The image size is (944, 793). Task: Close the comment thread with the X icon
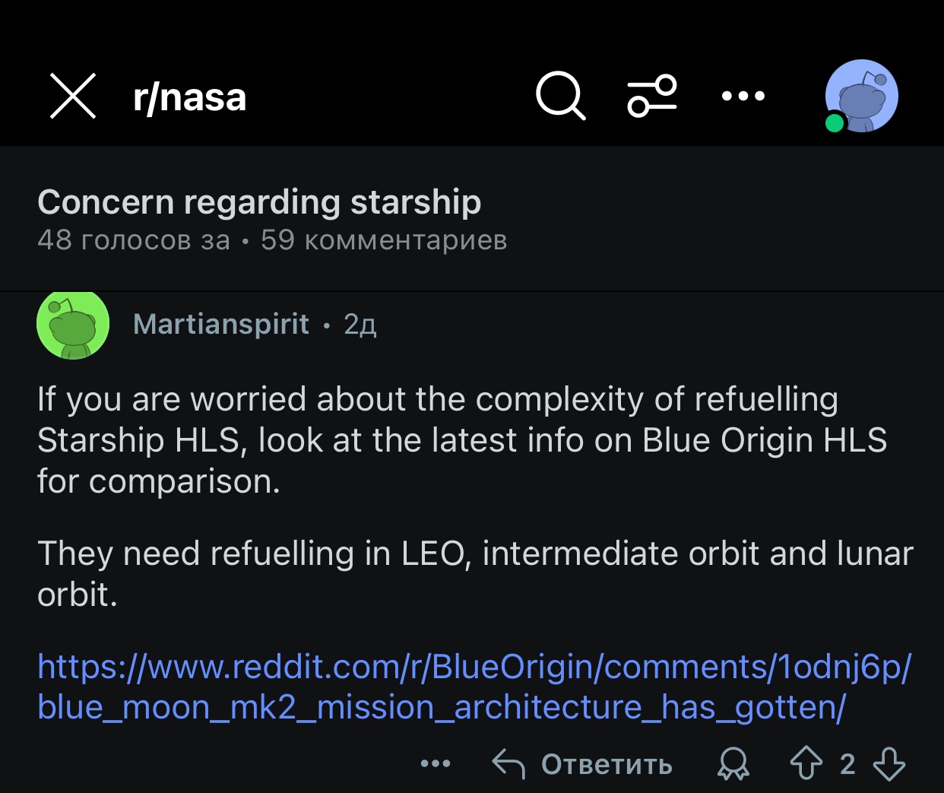tap(73, 97)
